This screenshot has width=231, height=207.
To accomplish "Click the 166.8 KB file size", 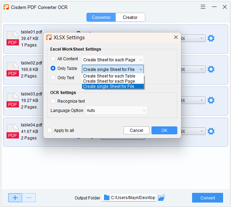I will click(30, 70).
